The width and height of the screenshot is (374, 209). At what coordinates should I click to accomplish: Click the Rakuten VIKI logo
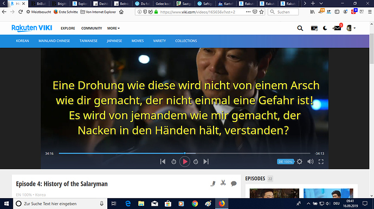click(x=32, y=28)
